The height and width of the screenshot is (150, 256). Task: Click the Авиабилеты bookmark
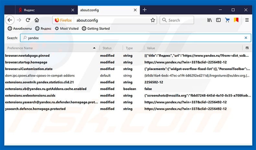click(19, 29)
